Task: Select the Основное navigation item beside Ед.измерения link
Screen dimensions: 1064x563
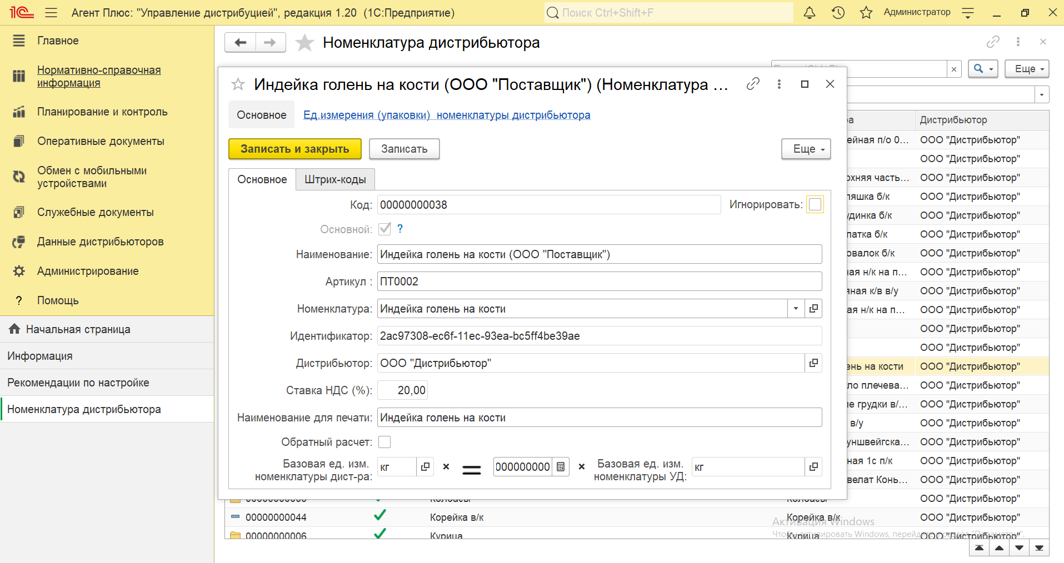Action: click(x=262, y=115)
